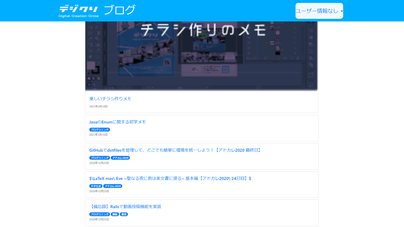Click プログラミング tag under the Rails post
Screen dimensions: 404x227
99,214
